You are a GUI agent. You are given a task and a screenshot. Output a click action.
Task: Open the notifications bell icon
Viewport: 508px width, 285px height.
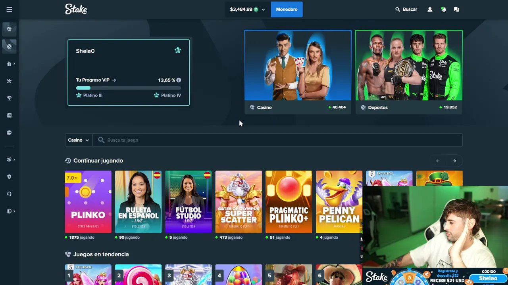coord(443,9)
